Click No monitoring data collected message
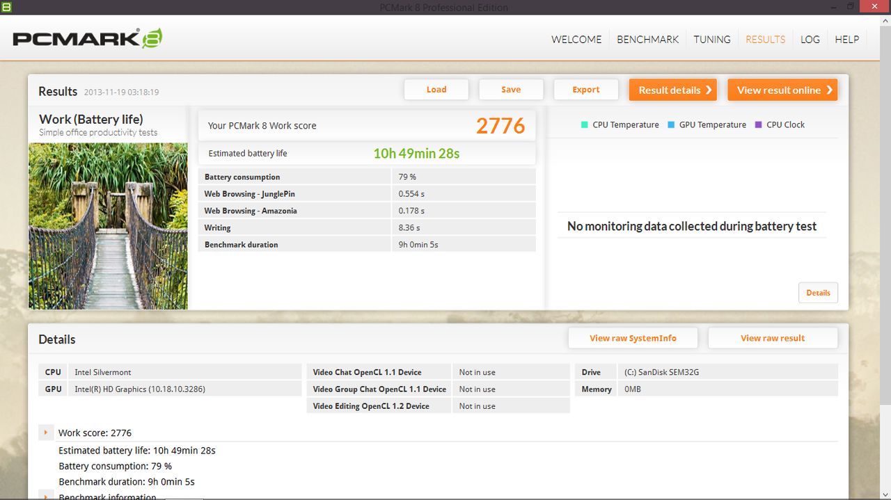Viewport: 891px width, 500px height. [692, 226]
